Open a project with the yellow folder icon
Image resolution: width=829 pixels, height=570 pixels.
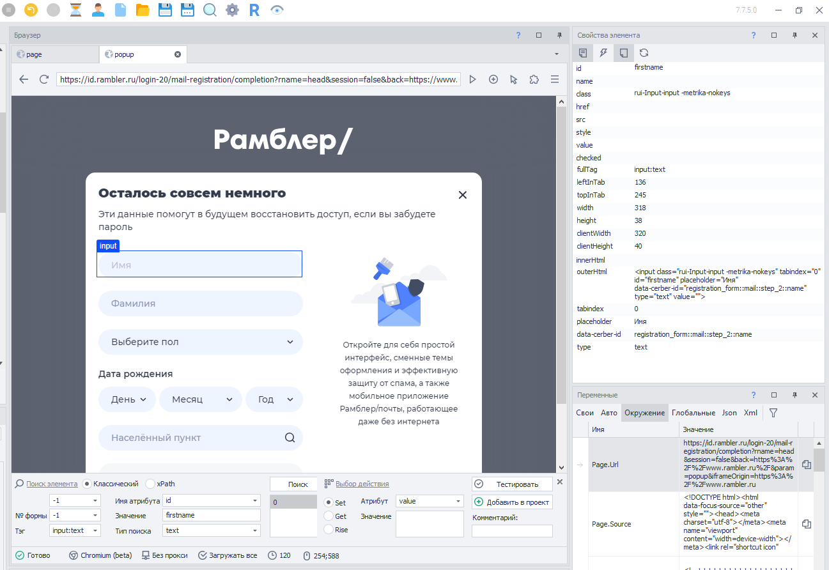pos(143,10)
